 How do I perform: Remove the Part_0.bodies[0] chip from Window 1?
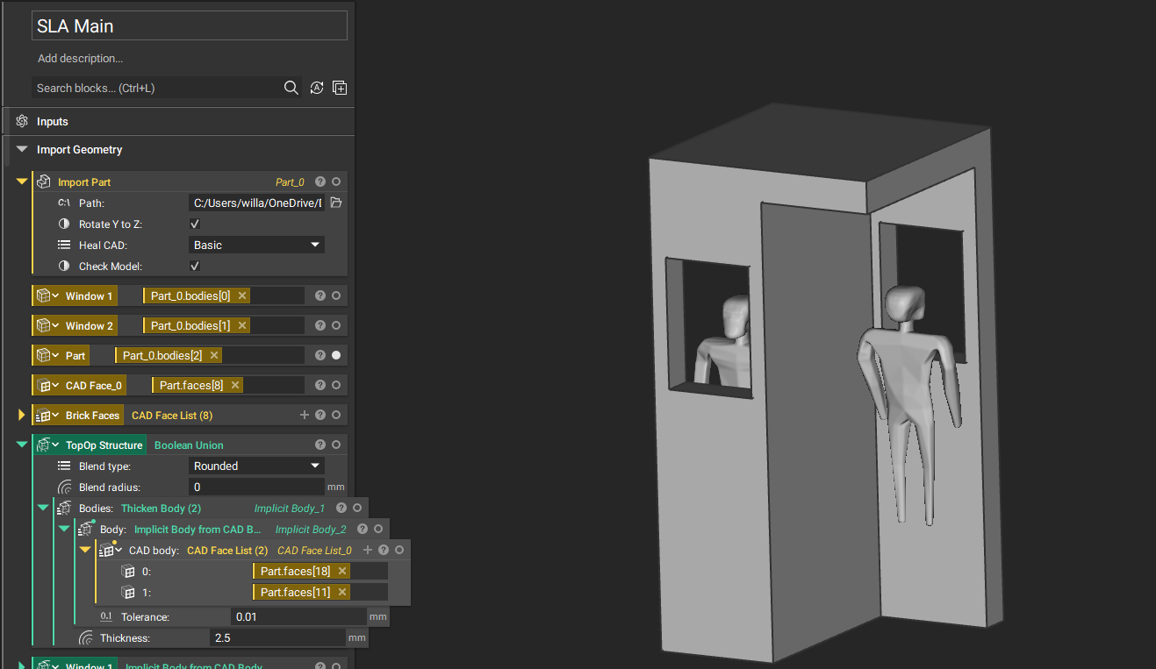coord(242,295)
